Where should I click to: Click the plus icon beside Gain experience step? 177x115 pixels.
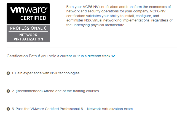pos(8,73)
